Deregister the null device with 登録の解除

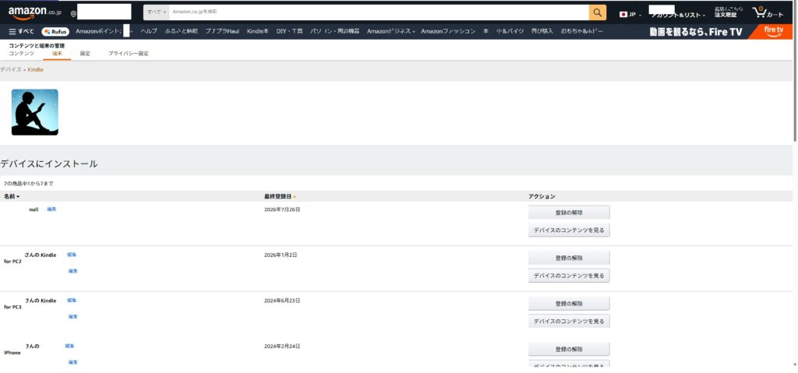(569, 213)
